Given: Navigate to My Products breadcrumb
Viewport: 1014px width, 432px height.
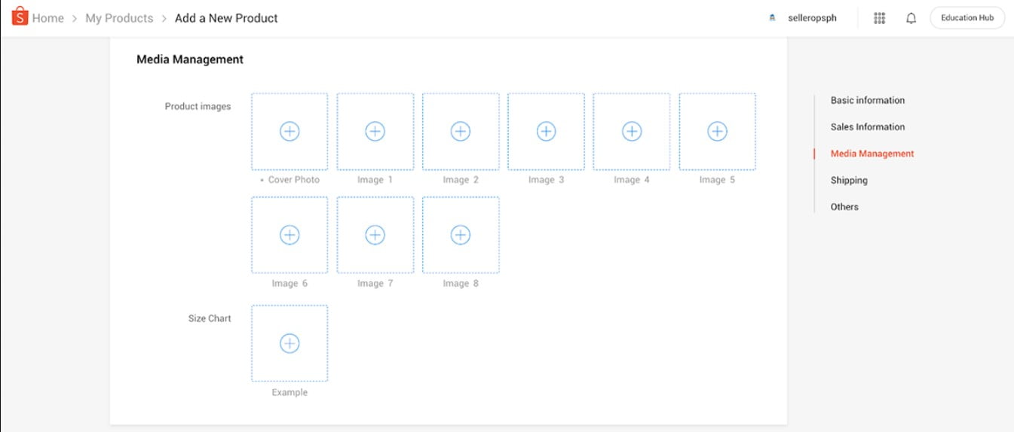Looking at the screenshot, I should click(x=119, y=18).
